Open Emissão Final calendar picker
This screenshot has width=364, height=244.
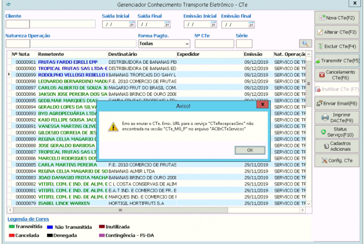click(251, 24)
